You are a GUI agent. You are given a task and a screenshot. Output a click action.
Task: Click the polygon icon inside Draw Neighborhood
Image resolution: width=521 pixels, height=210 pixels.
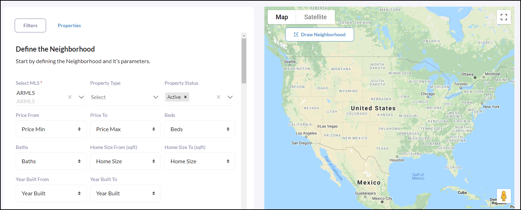pos(296,34)
